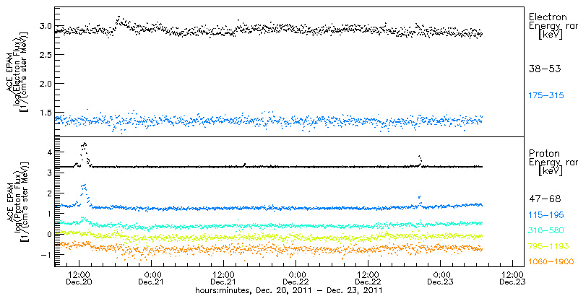
Task: Click the blue 115-195 proton legend label
Action: [546, 215]
